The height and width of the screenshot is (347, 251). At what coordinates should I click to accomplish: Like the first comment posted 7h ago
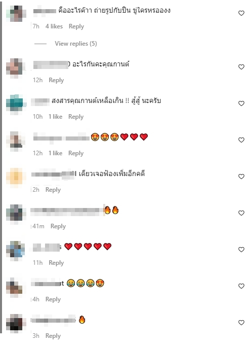tap(241, 13)
